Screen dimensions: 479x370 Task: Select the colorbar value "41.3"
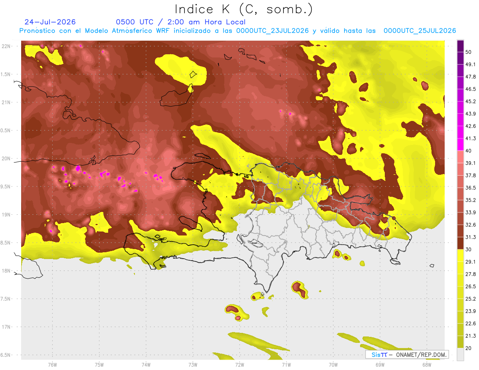(471, 139)
